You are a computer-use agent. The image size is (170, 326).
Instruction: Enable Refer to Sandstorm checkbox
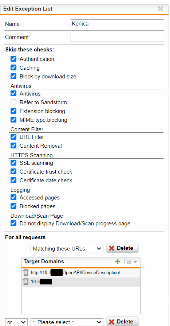tap(13, 102)
